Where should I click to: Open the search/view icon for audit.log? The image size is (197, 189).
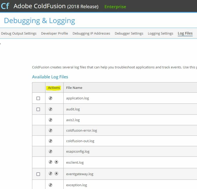[51, 109]
